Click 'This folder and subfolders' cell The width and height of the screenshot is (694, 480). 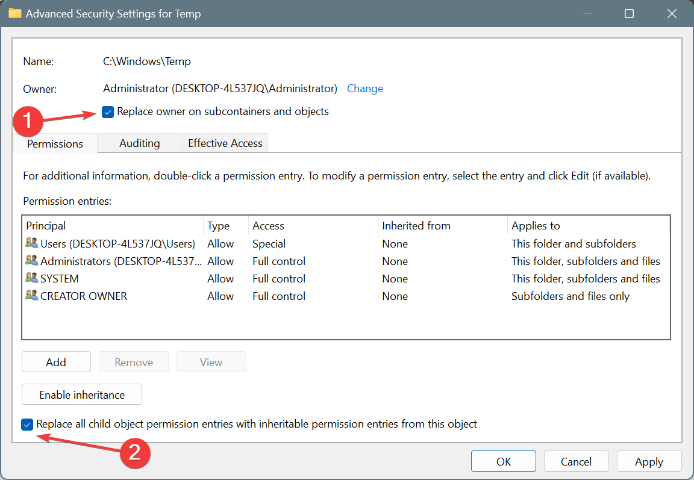(x=574, y=244)
